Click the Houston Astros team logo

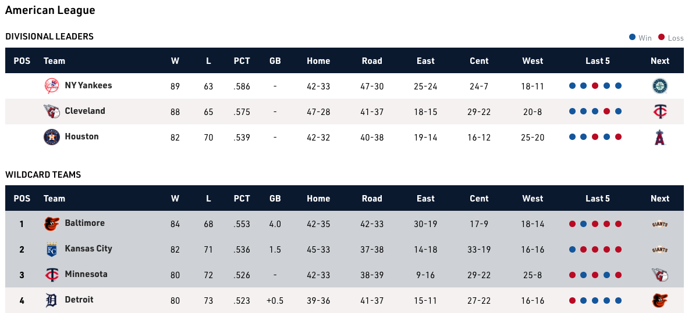click(52, 137)
